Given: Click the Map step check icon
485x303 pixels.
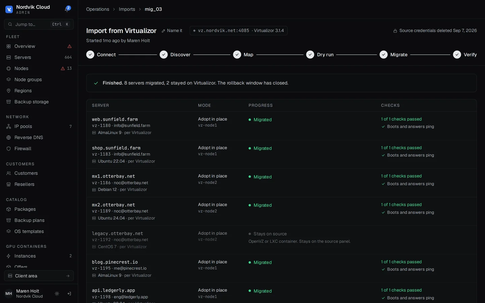Looking at the screenshot, I should (x=237, y=55).
